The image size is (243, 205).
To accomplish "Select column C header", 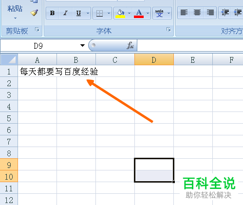I will [x=115, y=60].
